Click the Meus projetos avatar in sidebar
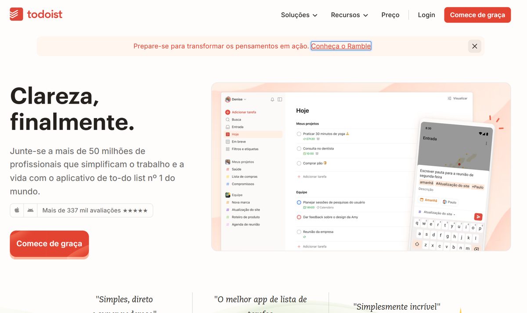The height and width of the screenshot is (313, 527). [x=227, y=162]
